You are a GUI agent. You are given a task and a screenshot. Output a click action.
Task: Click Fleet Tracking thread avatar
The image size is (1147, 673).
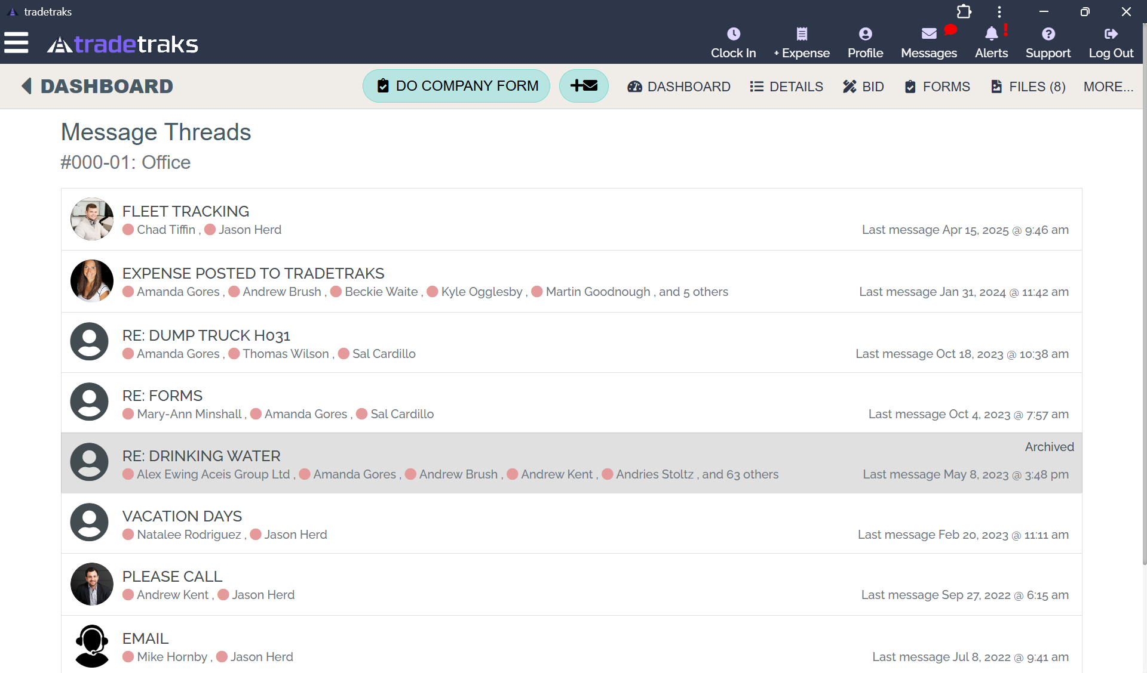tap(92, 219)
